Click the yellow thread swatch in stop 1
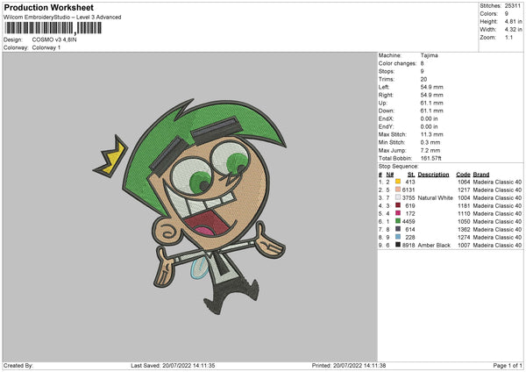The width and height of the screenshot is (526, 372). click(398, 182)
